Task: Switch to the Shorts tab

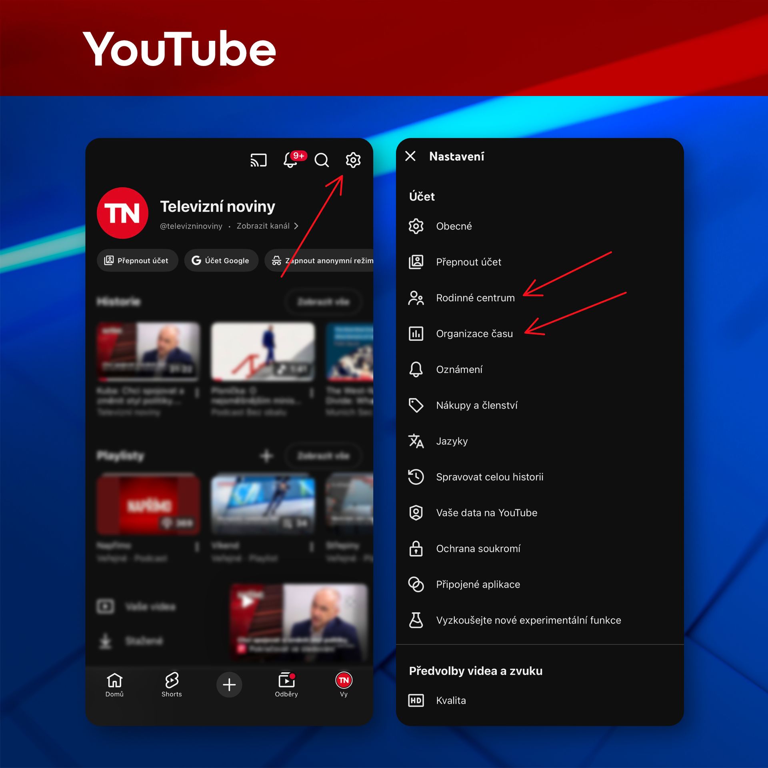Action: 172,685
